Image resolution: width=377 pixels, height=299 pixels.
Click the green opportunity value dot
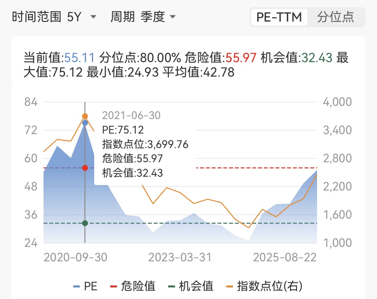(85, 223)
